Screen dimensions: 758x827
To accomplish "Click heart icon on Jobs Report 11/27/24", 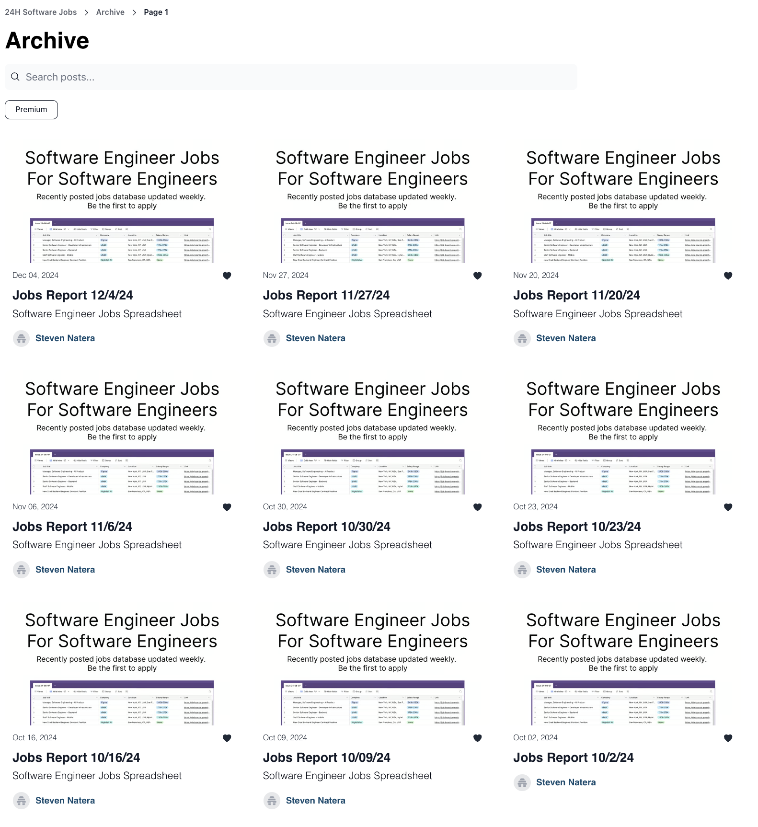I will [478, 276].
